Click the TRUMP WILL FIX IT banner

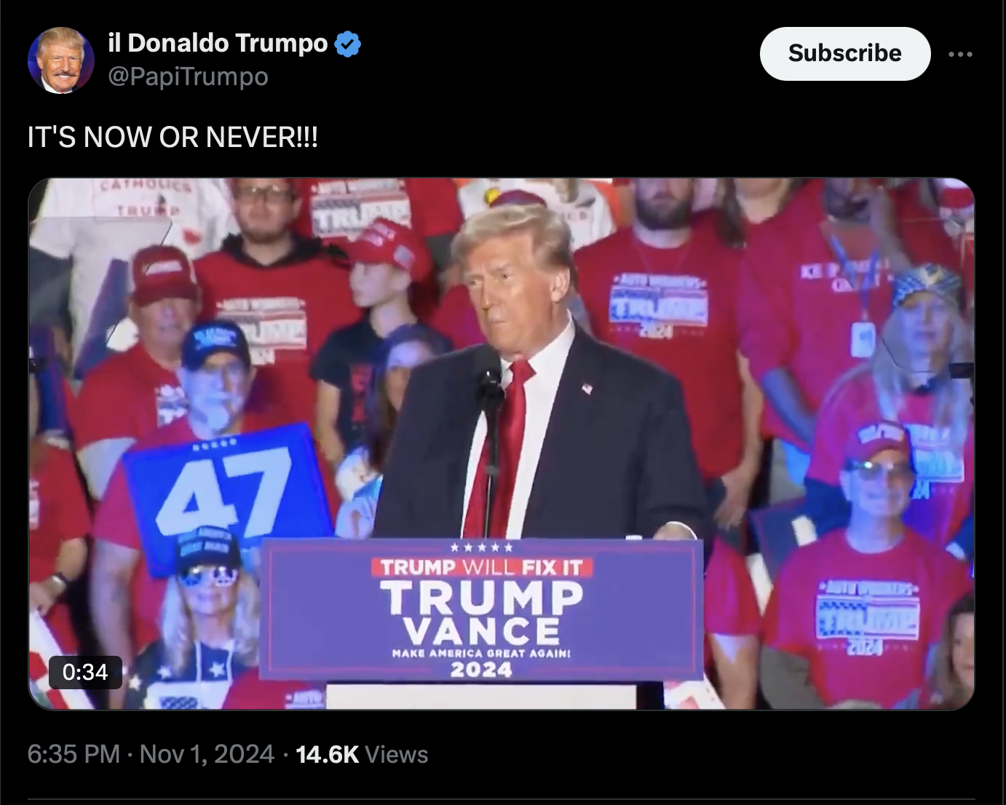click(x=481, y=567)
